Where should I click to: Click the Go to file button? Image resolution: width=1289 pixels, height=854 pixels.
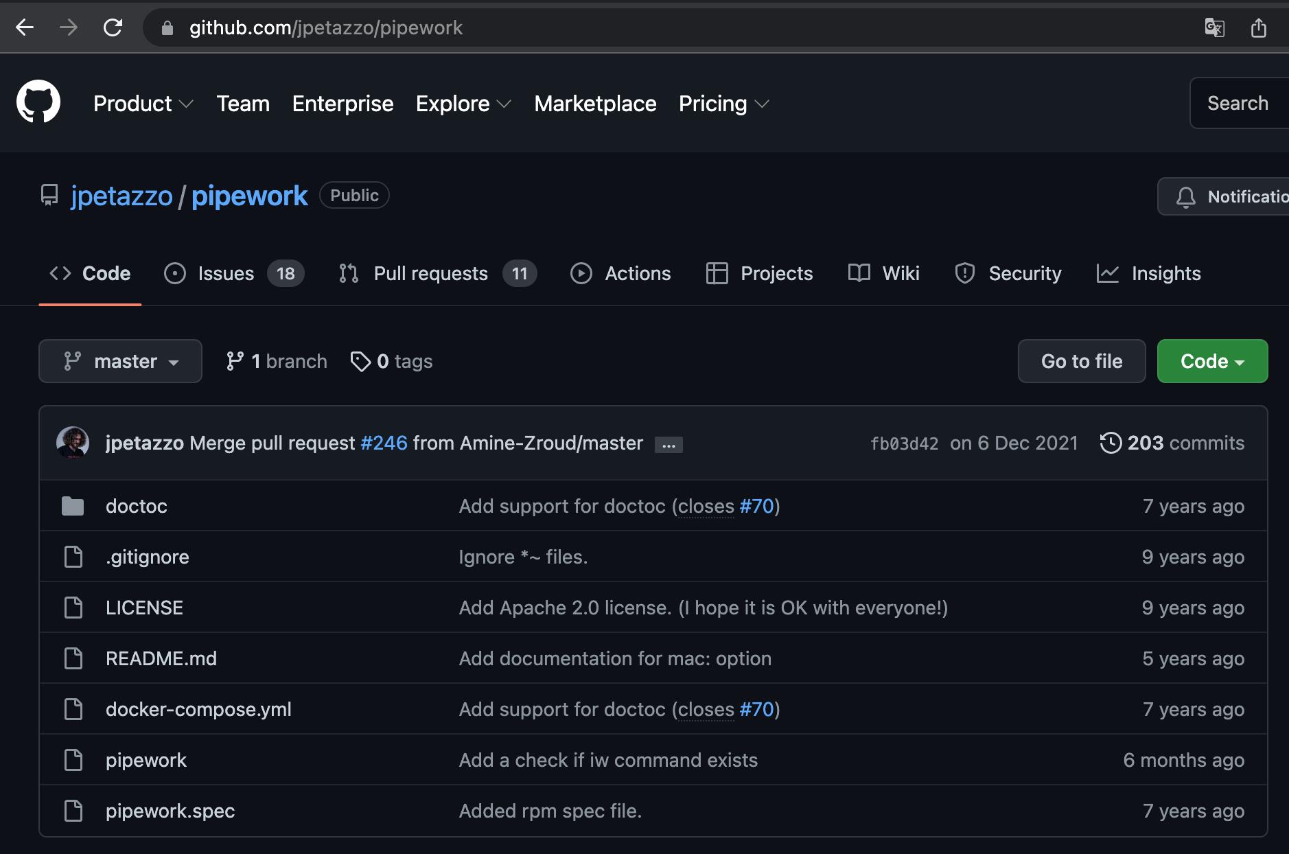[1082, 361]
